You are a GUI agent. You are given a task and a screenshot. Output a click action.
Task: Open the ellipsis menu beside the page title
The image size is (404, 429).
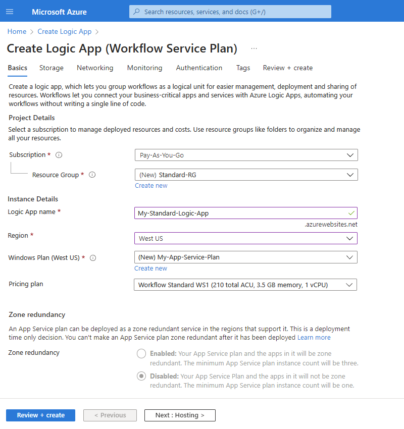pyautogui.click(x=254, y=48)
